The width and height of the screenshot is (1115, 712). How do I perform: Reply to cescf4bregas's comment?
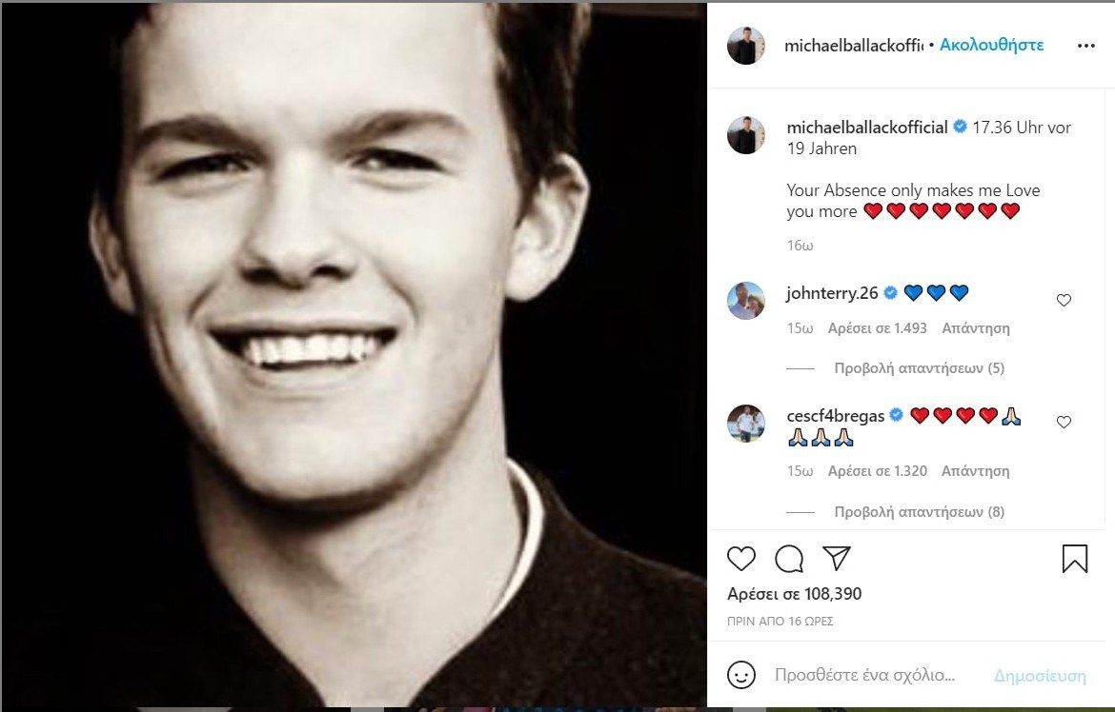tap(975, 471)
